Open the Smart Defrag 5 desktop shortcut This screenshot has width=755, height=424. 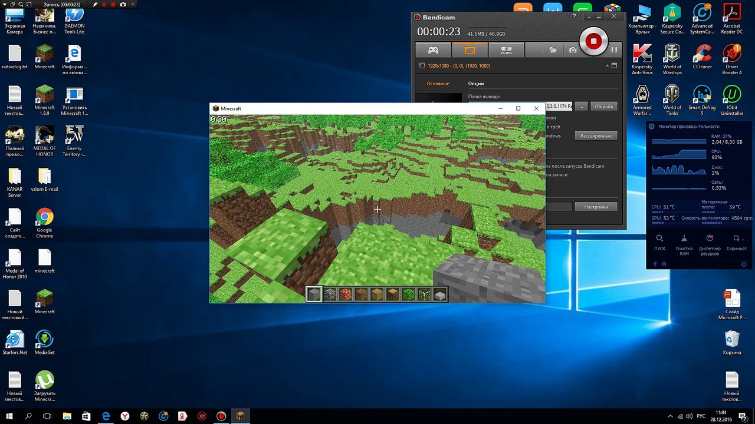point(702,101)
